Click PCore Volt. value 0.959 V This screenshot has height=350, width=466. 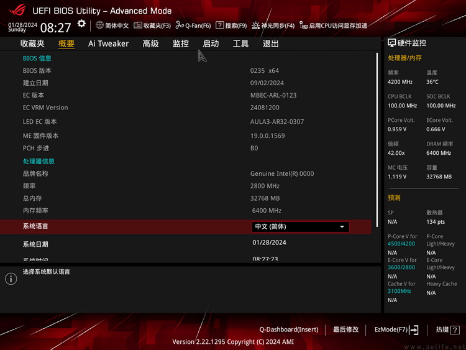click(x=397, y=129)
